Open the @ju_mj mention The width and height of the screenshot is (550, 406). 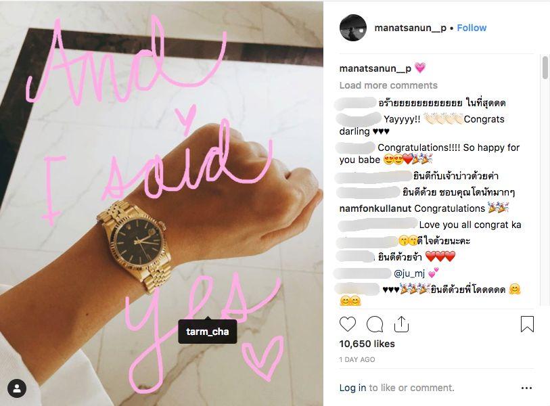point(409,273)
